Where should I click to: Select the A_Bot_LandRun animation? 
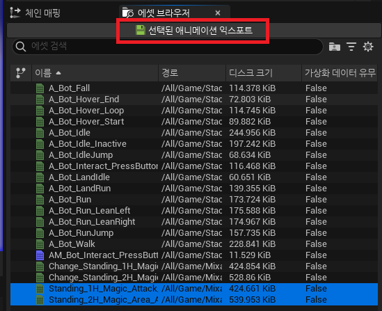click(194, 189)
